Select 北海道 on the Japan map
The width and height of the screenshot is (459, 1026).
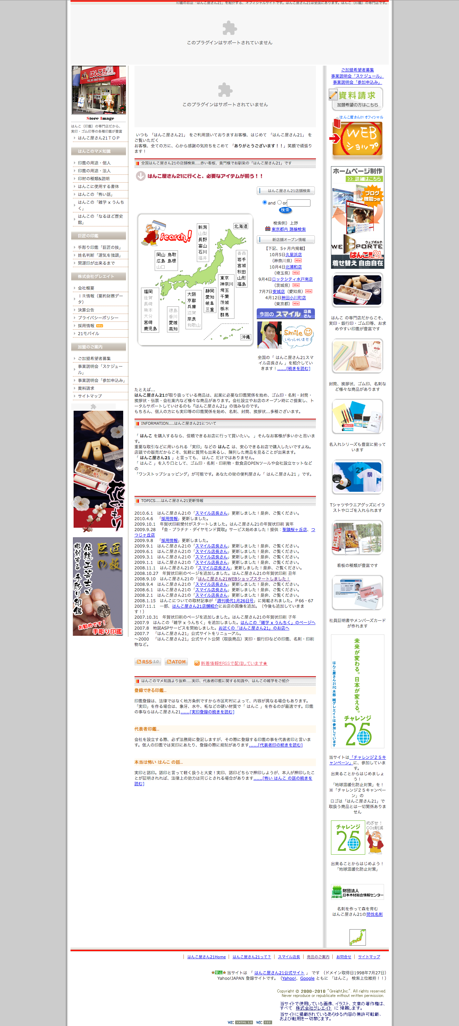tap(241, 226)
